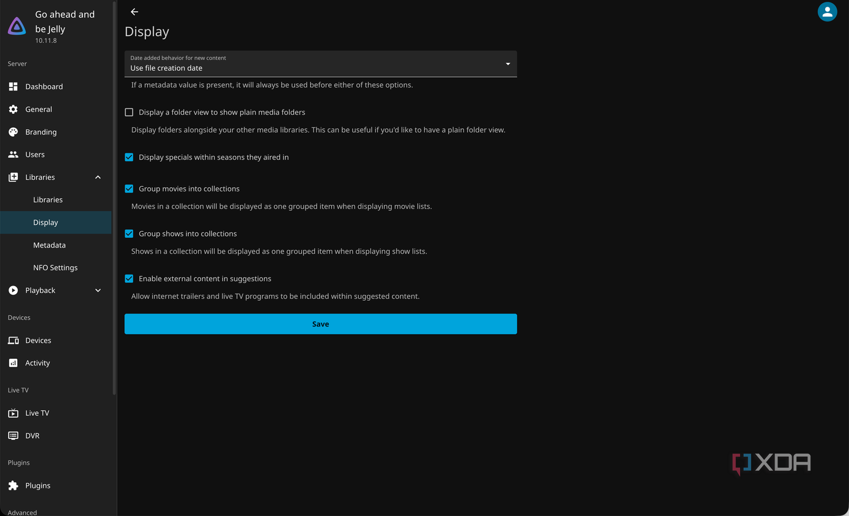
Task: Click the back arrow above Display heading
Action: tap(134, 12)
